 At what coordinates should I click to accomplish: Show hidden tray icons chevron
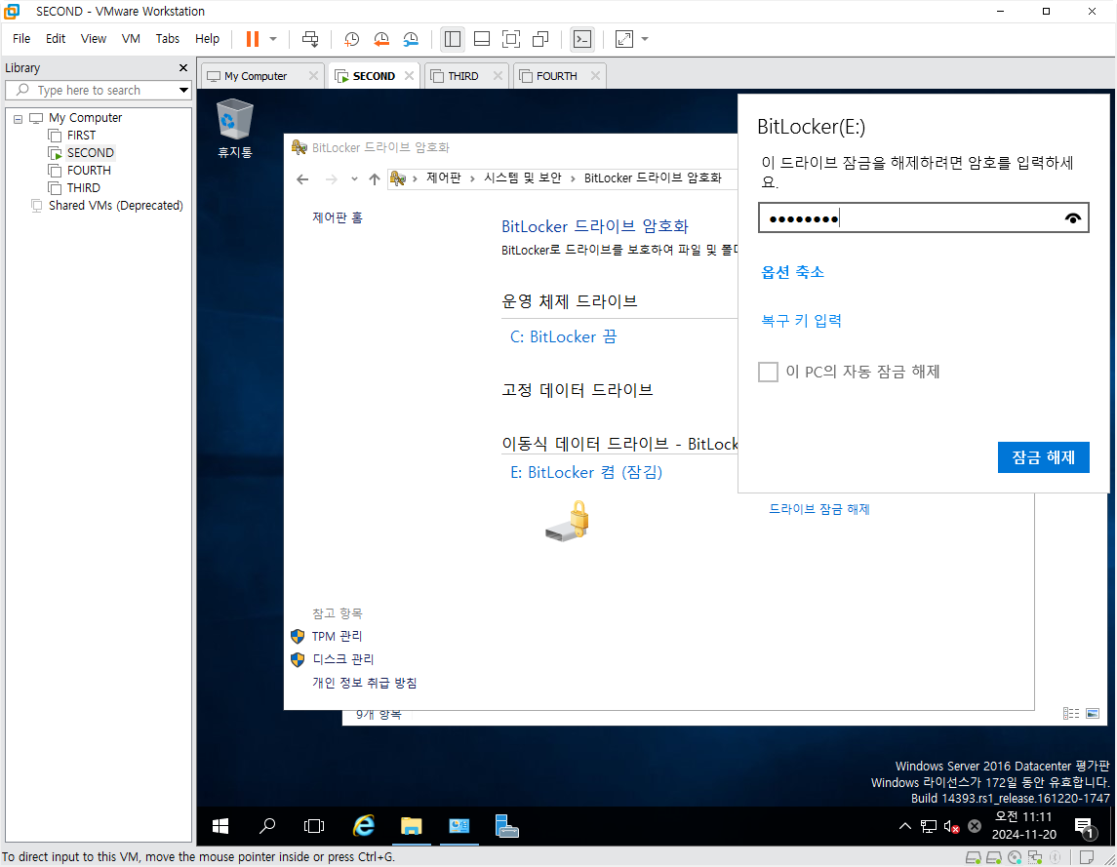coord(904,826)
